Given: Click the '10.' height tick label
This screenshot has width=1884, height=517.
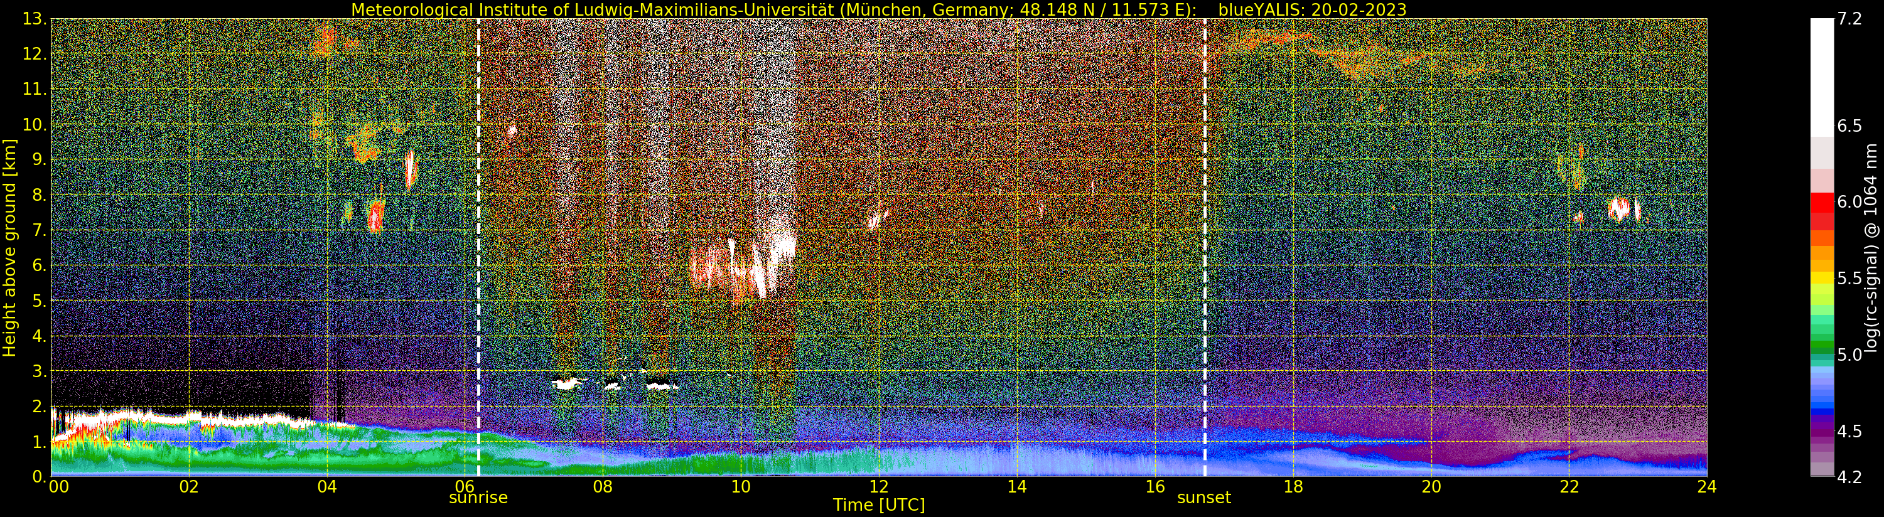Looking at the screenshot, I should (x=35, y=124).
